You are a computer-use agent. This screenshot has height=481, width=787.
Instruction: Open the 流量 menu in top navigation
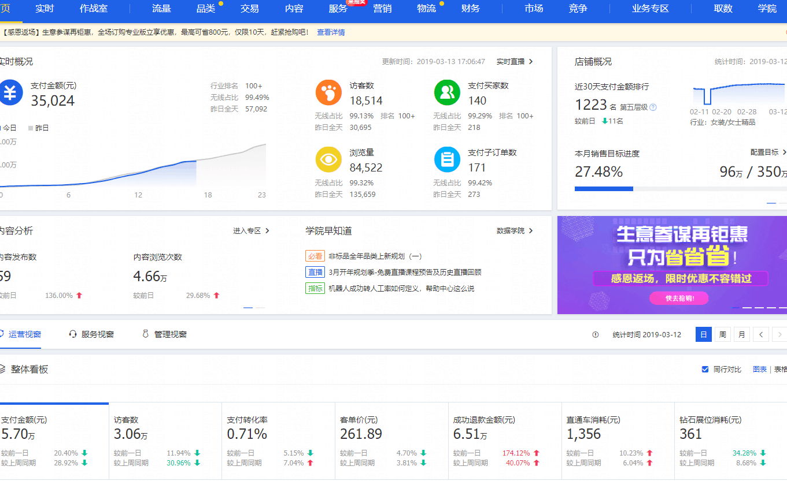[x=161, y=9]
